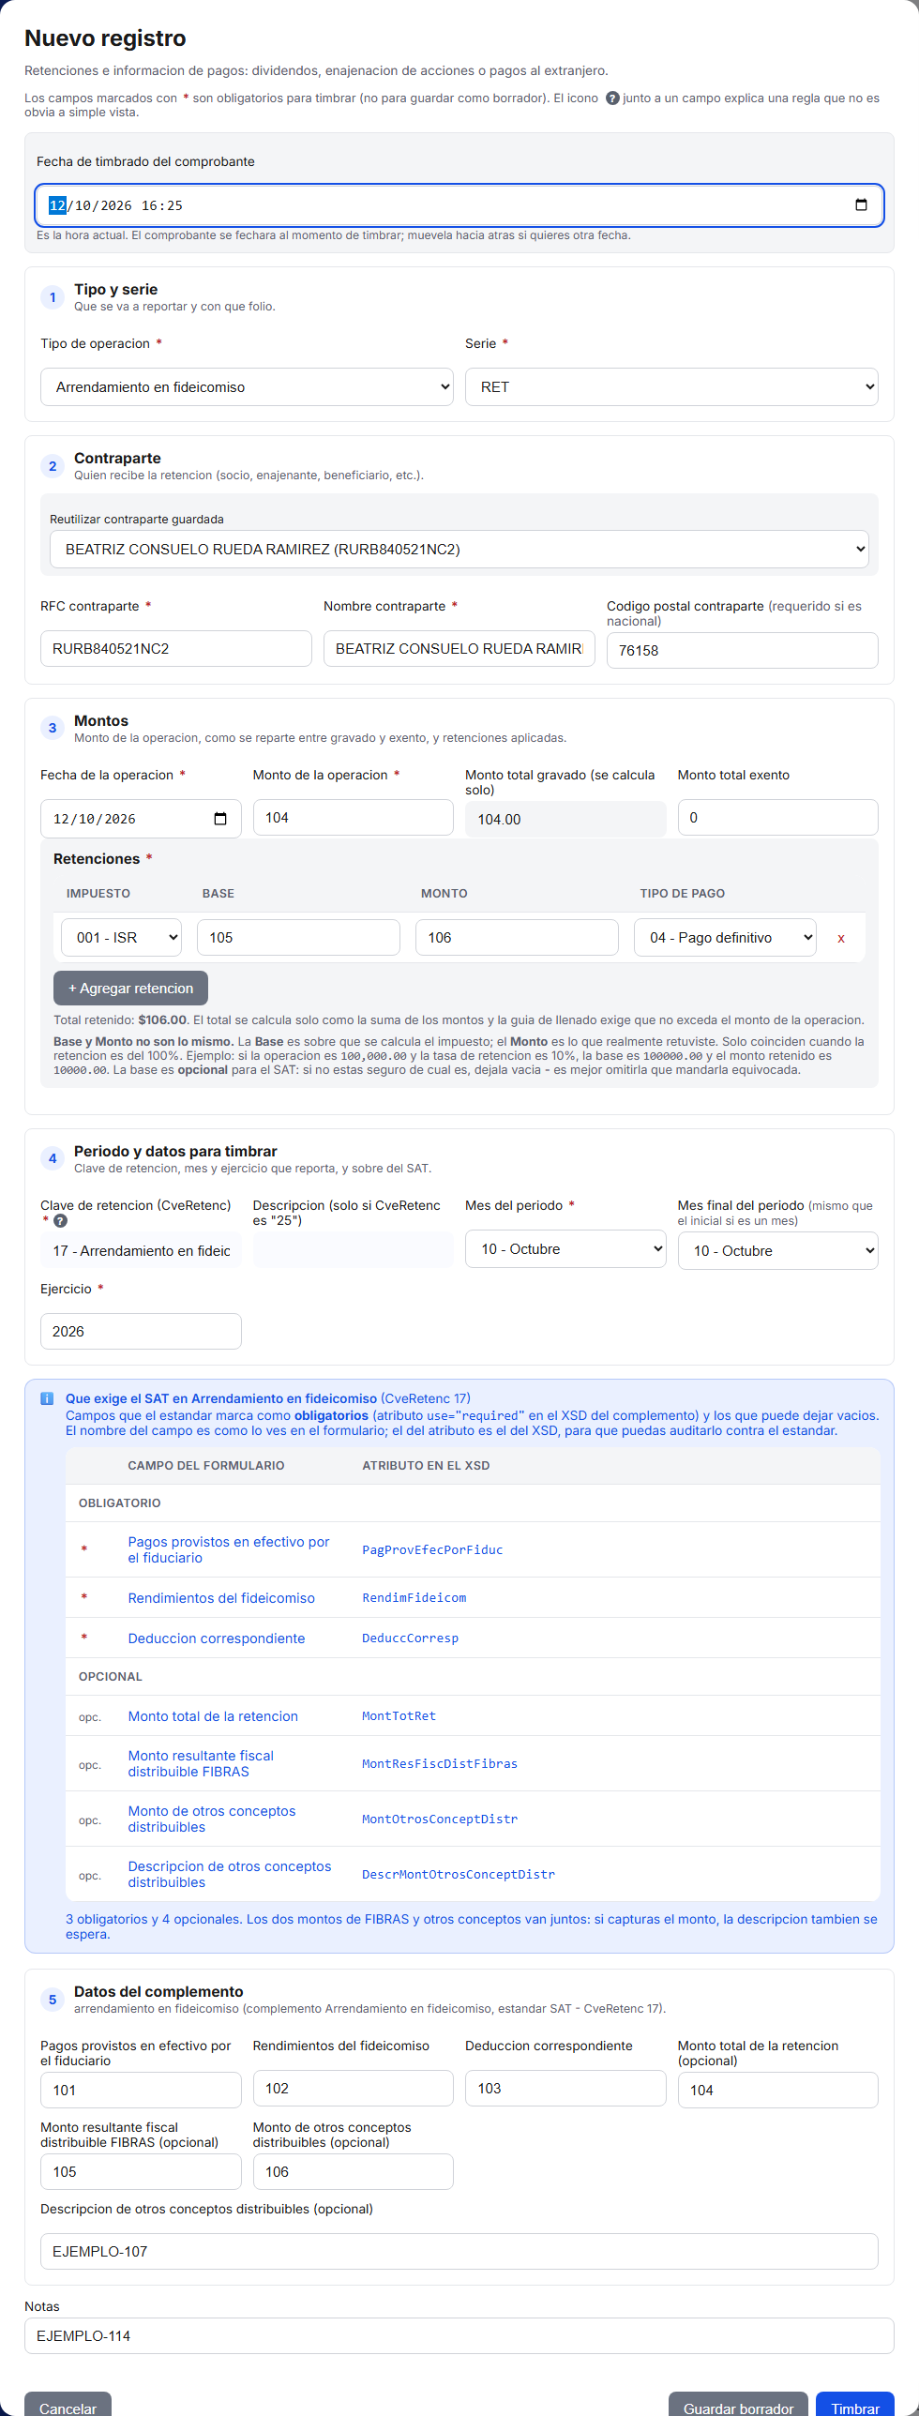Click the retention Monto field showing 106
Image resolution: width=919 pixels, height=2416 pixels.
point(517,938)
